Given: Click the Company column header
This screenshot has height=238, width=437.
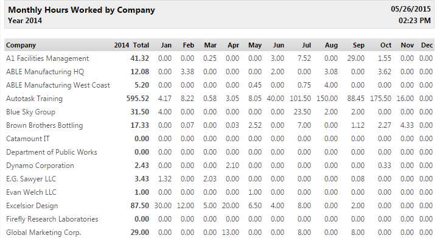Looking at the screenshot, I should [21, 45].
